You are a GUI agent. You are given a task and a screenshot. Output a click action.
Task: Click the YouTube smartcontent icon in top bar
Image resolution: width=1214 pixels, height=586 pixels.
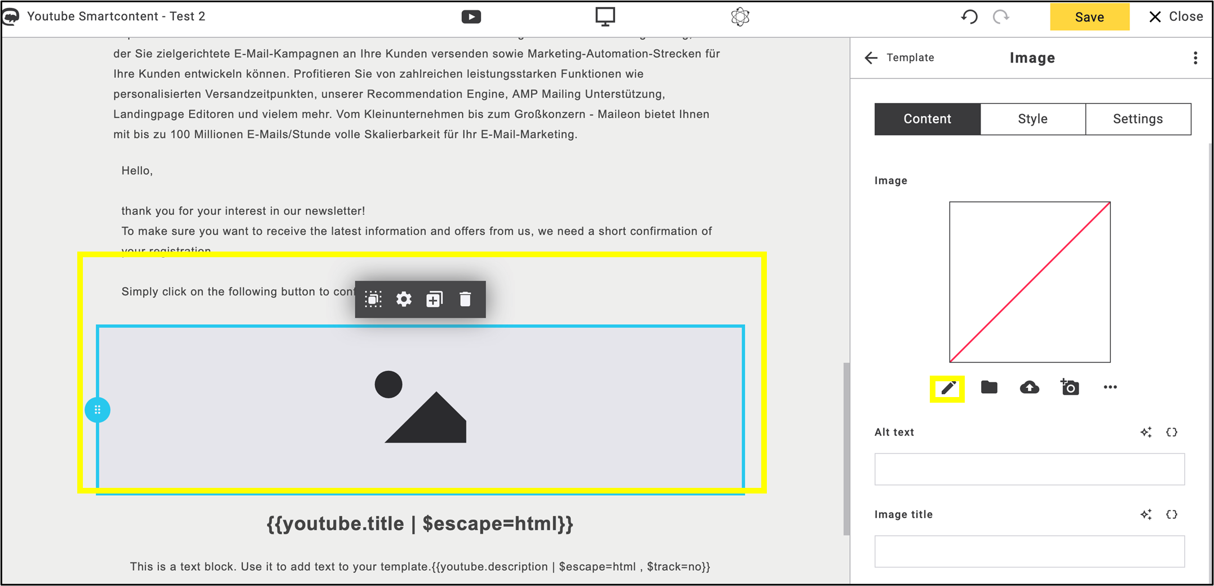(471, 17)
